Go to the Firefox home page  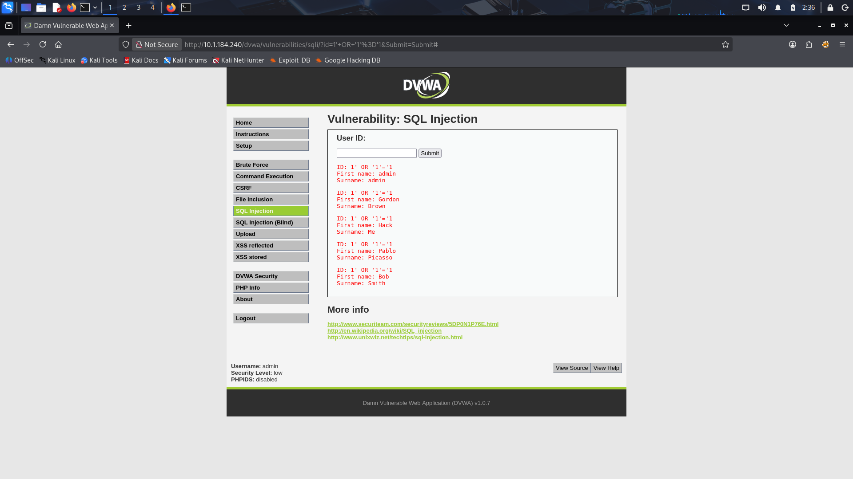(58, 44)
